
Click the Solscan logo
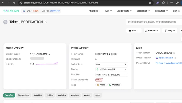pyautogui.click(x=11, y=11)
